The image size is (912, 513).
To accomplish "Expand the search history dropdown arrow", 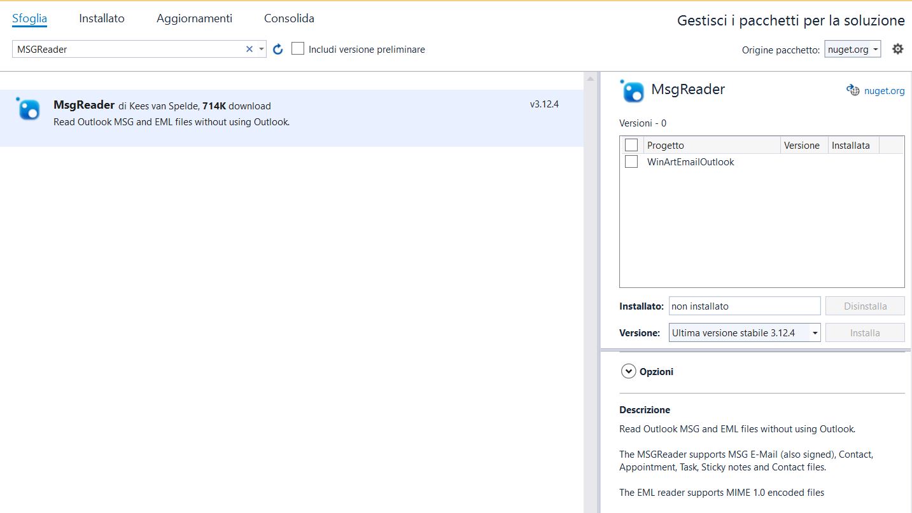I will click(262, 49).
